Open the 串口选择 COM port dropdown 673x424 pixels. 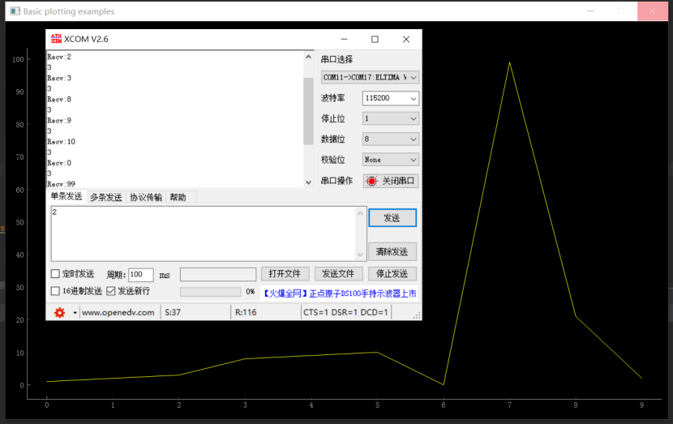pos(370,77)
